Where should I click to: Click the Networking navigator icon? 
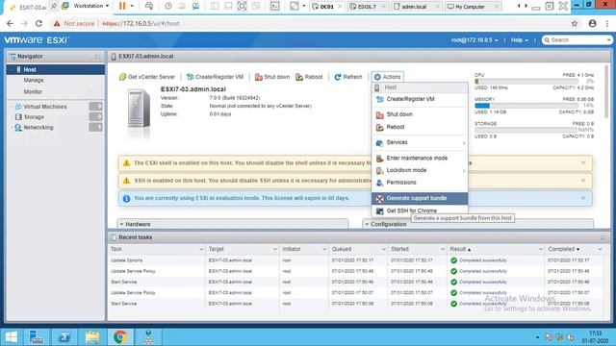(x=18, y=128)
